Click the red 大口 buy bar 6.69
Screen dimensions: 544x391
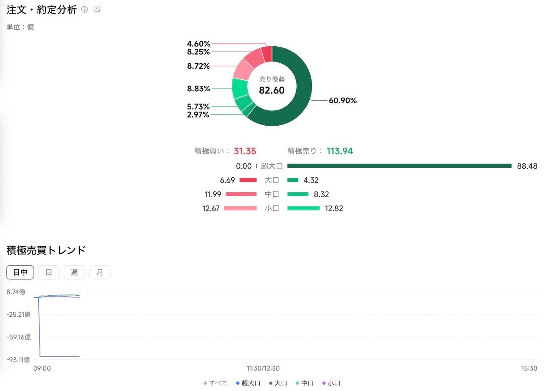[x=248, y=180]
